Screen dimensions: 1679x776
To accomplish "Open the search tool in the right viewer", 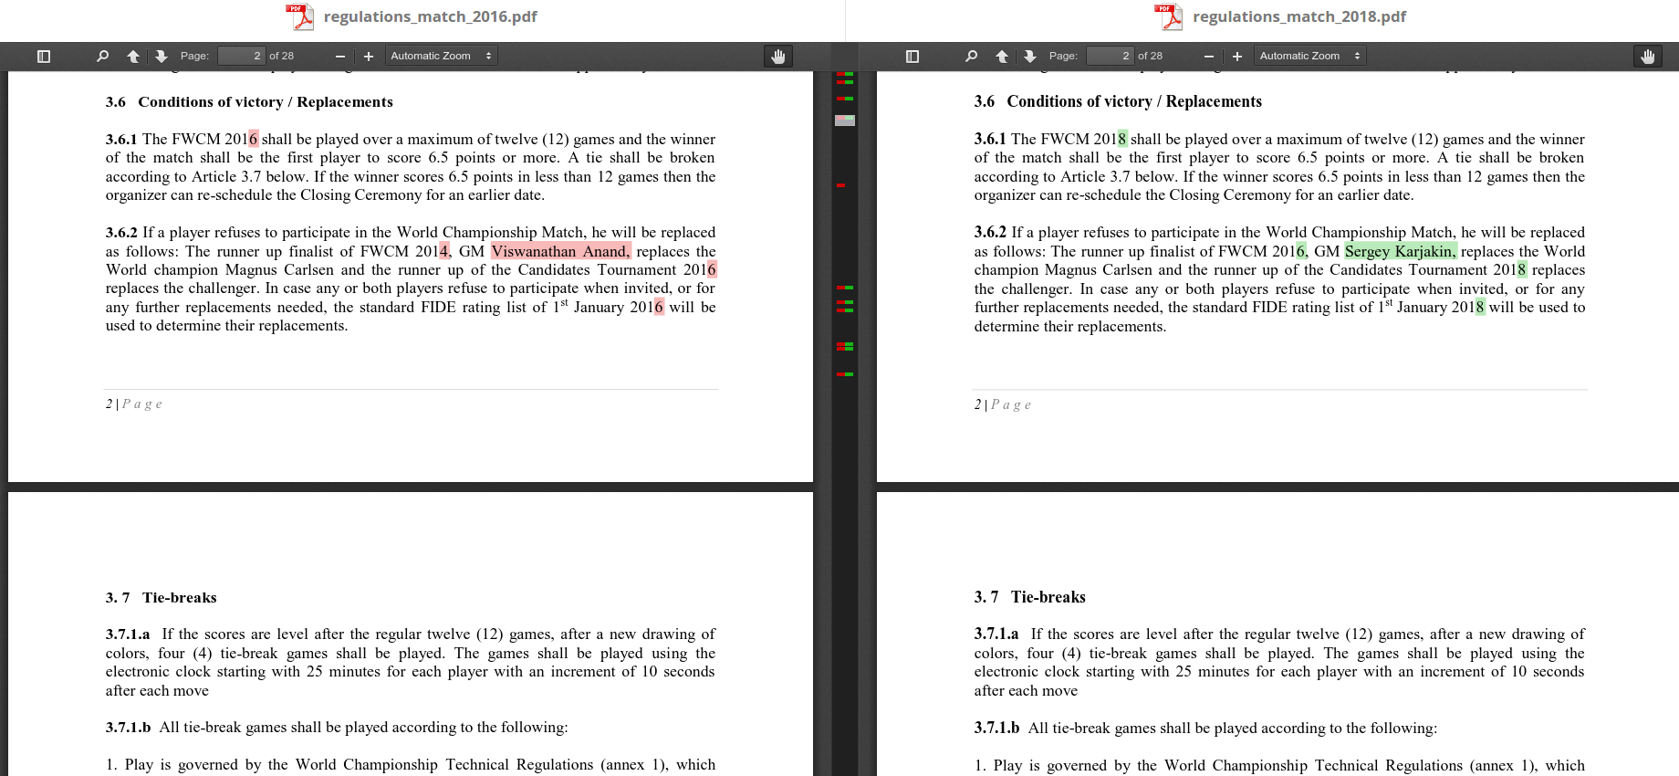I will [x=971, y=57].
